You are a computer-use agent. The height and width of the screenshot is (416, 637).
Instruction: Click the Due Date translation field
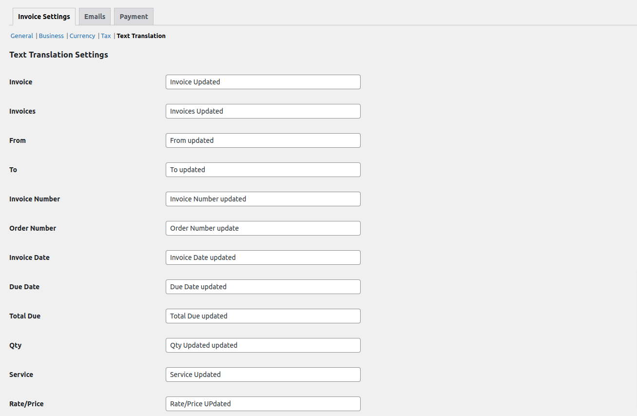click(263, 287)
